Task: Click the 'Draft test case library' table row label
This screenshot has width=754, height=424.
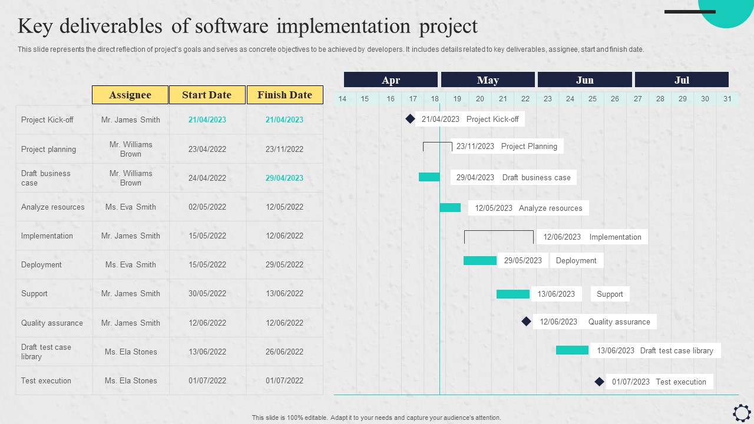Action: point(46,352)
